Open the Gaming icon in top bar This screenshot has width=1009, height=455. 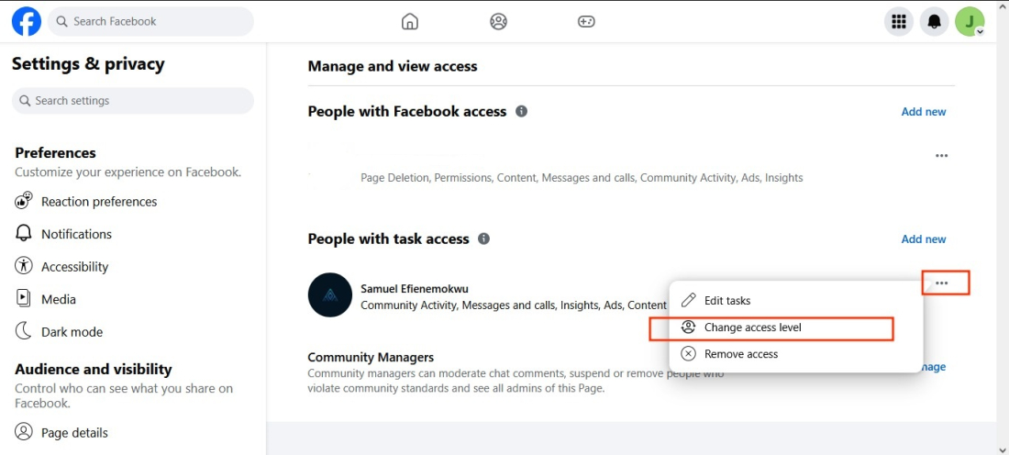[x=586, y=21]
